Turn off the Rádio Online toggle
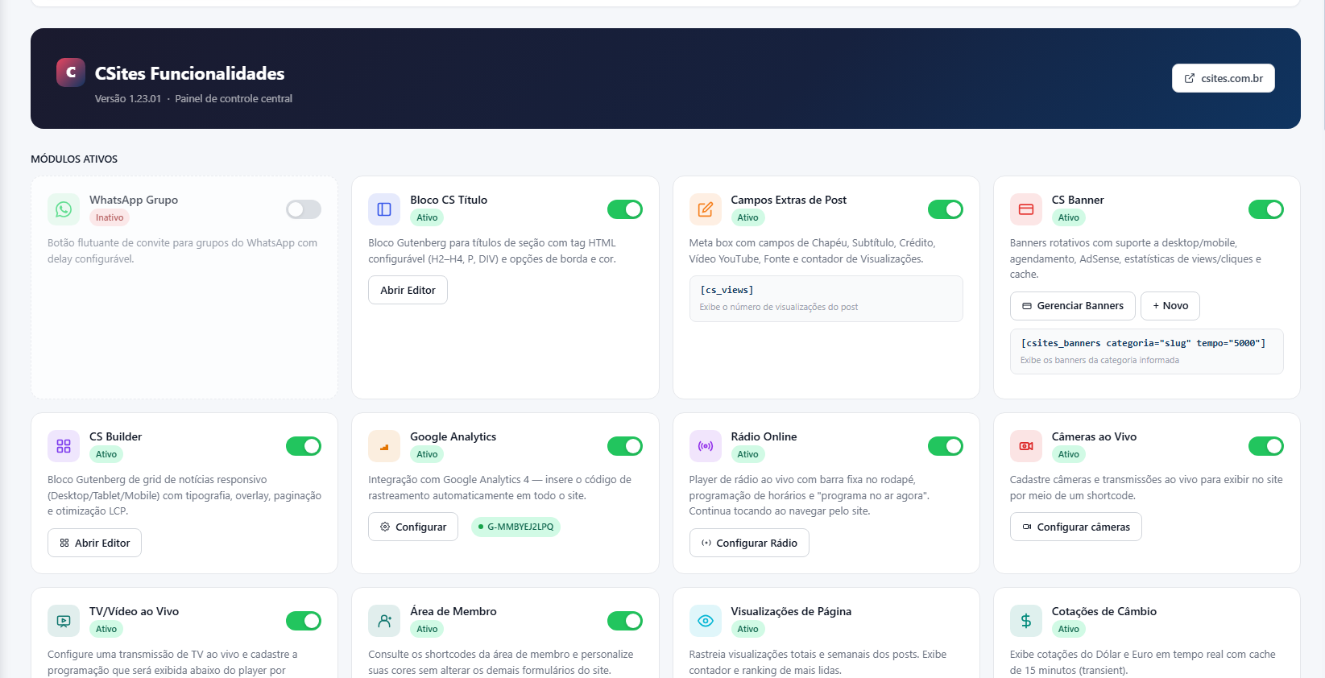The image size is (1325, 678). point(946,446)
